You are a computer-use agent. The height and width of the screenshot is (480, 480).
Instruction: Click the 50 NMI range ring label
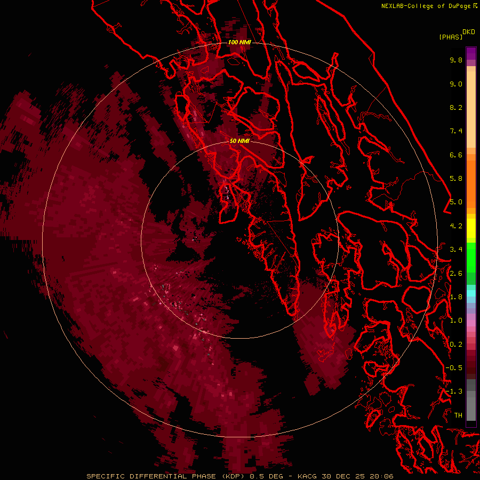click(x=239, y=141)
